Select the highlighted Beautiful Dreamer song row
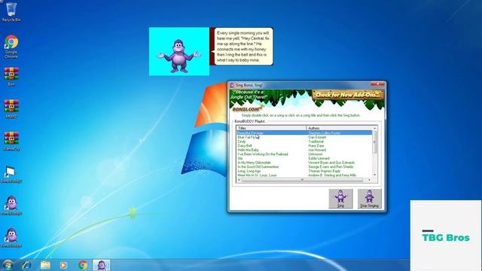Screen dimensions: 482x271 [304, 132]
